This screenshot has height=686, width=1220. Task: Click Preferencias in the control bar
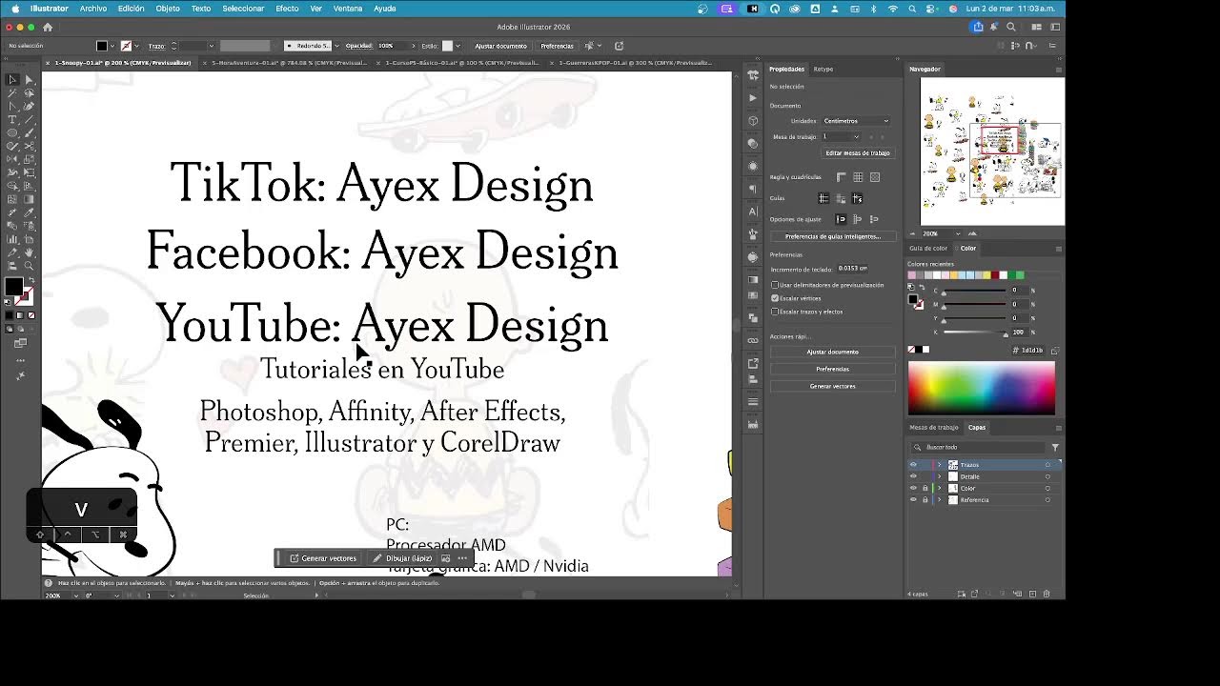tap(557, 46)
